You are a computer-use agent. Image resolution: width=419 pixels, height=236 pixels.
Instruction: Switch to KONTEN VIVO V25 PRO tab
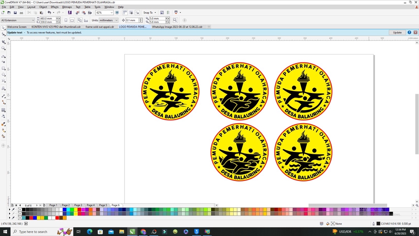(56, 27)
